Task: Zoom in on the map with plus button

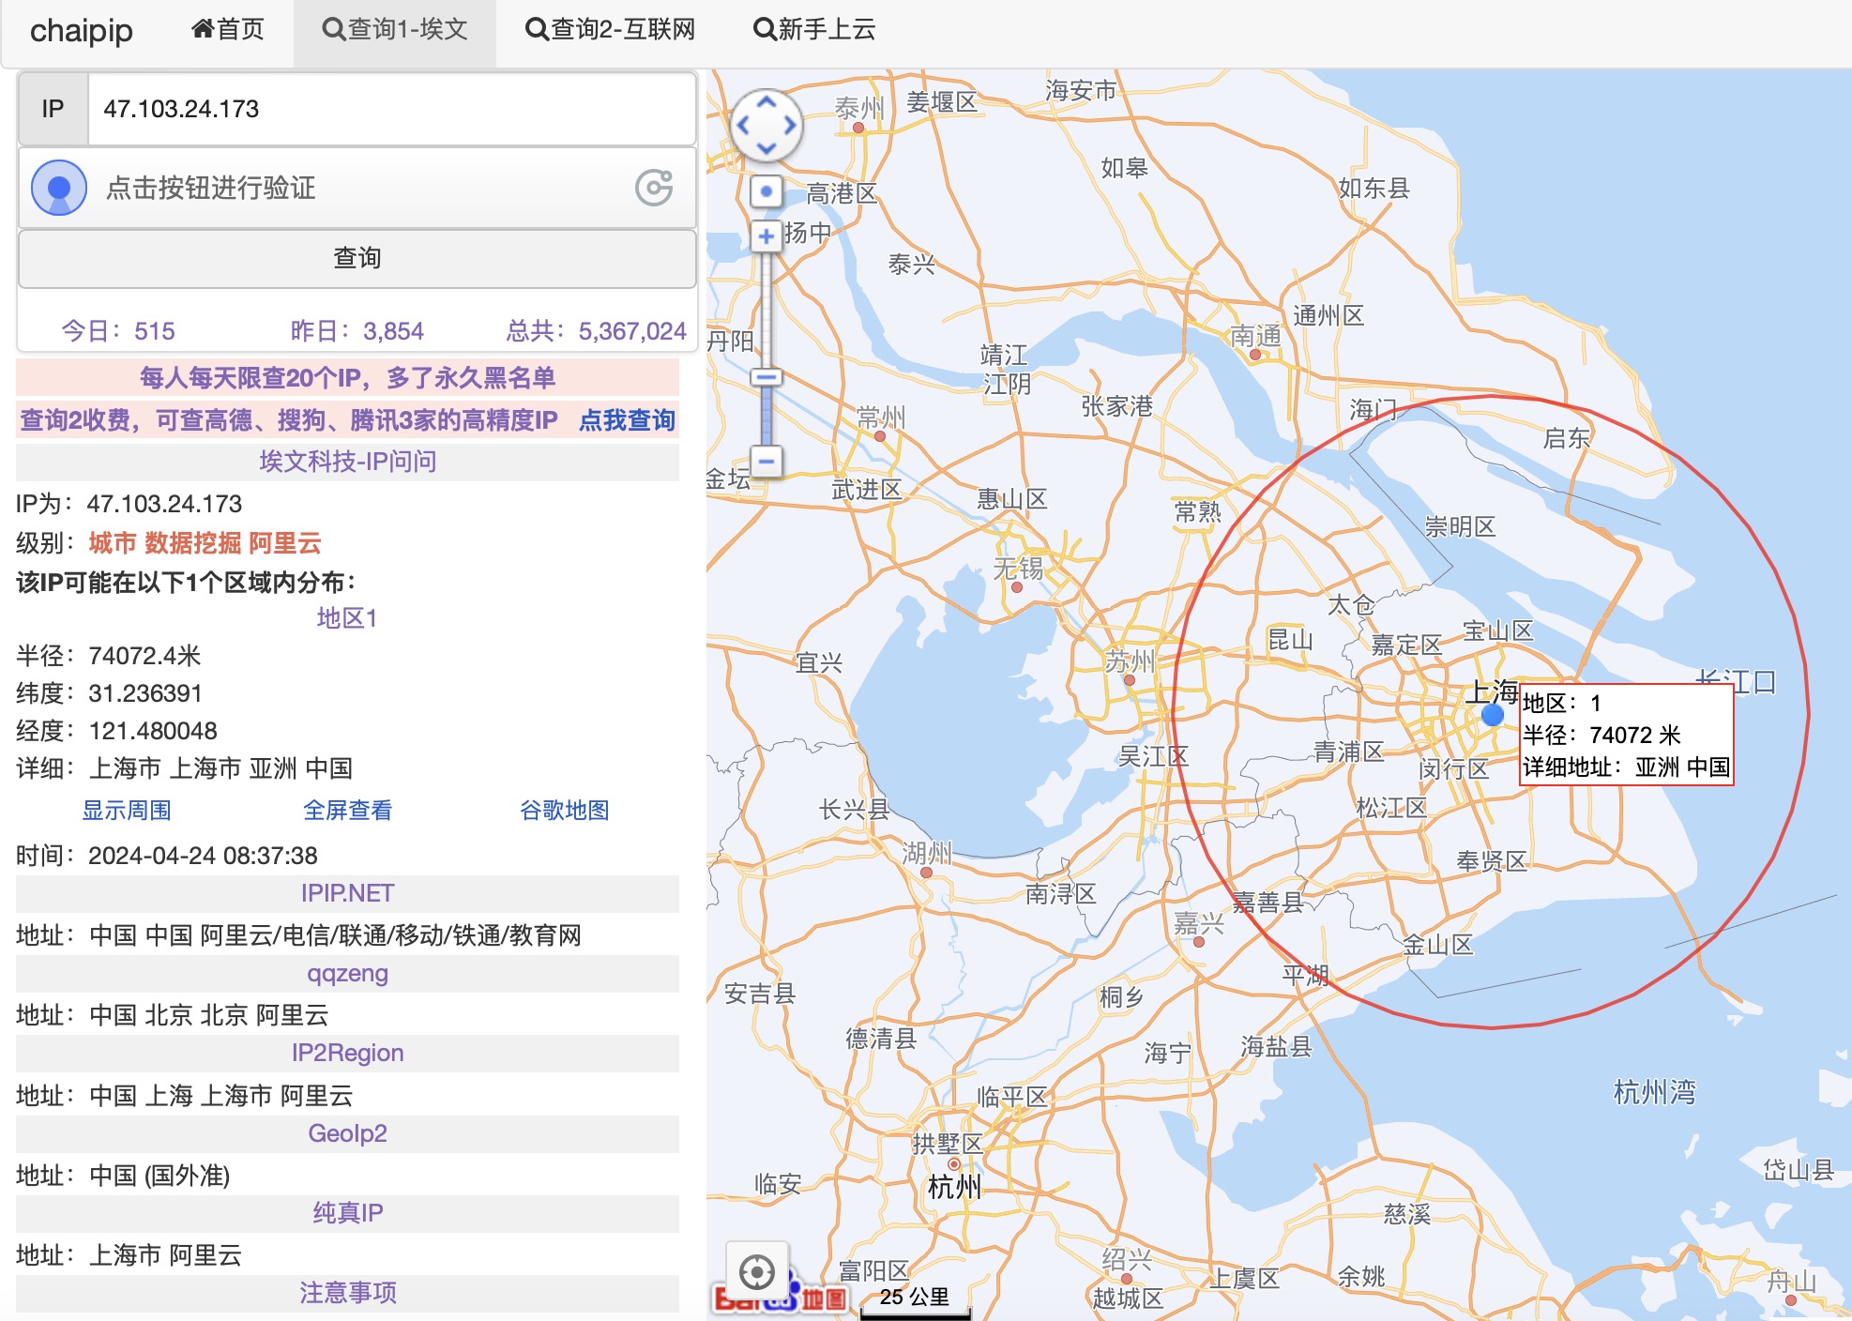Action: (767, 236)
